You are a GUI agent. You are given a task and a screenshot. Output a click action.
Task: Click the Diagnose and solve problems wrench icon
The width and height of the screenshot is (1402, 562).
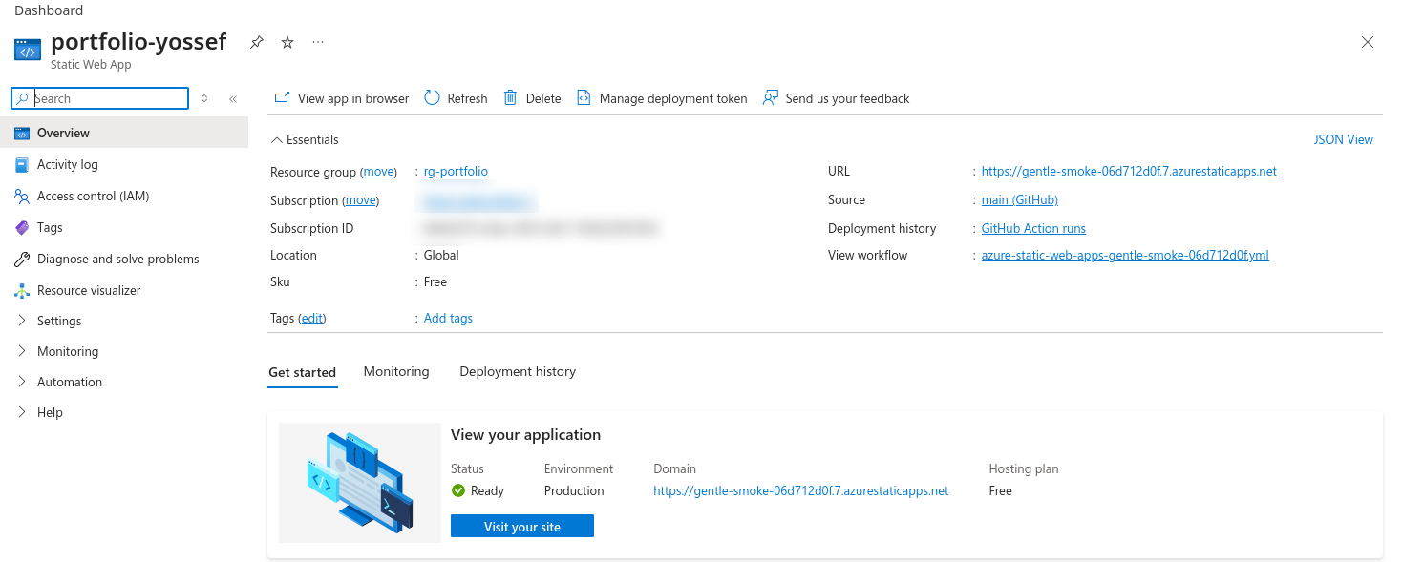22,259
